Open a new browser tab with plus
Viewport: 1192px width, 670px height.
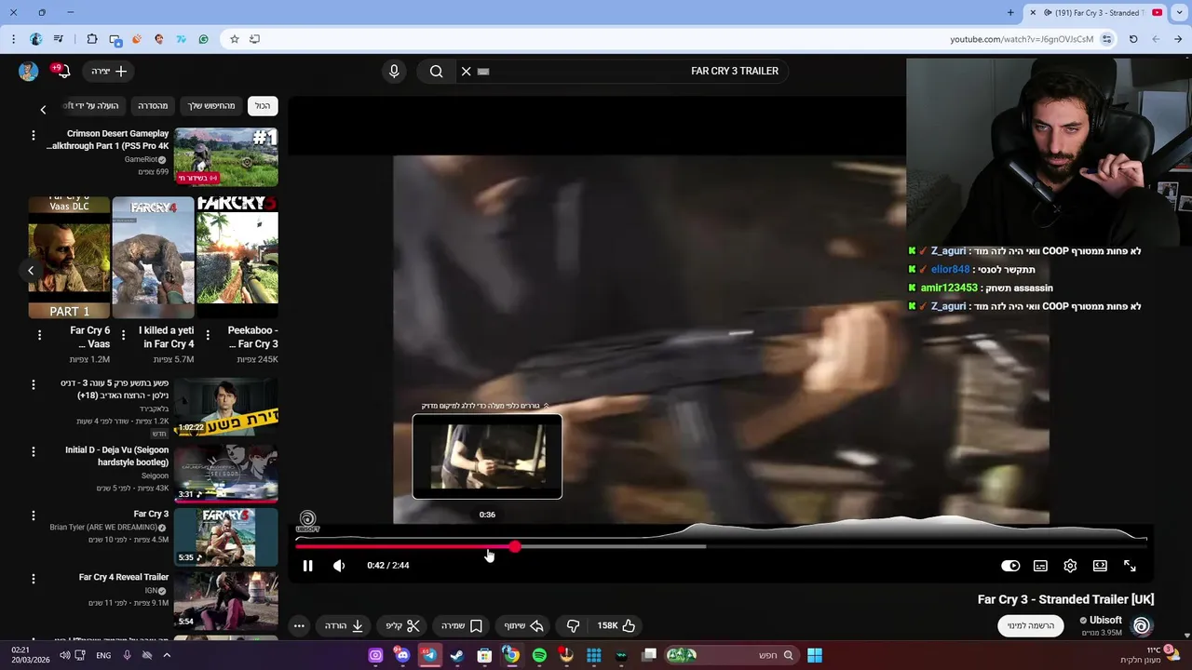click(x=1010, y=13)
